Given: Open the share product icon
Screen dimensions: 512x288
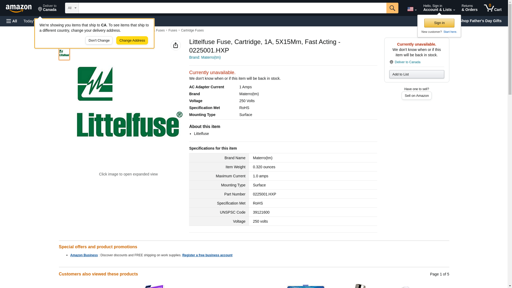Looking at the screenshot, I should pos(175,45).
